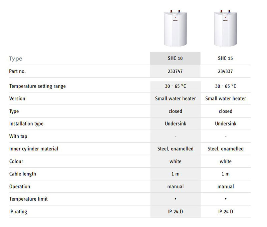This screenshot has height=227, width=267.
Task: Select the "Temperature setting range" row label
Action: (x=37, y=86)
